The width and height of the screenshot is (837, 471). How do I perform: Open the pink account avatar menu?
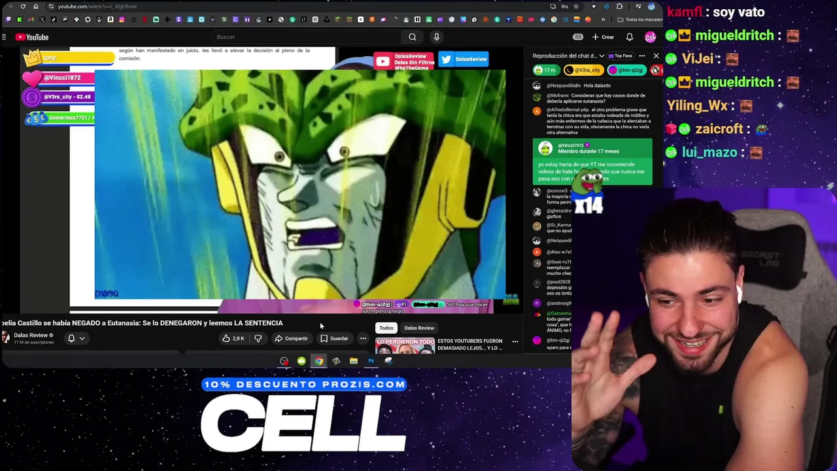[650, 37]
